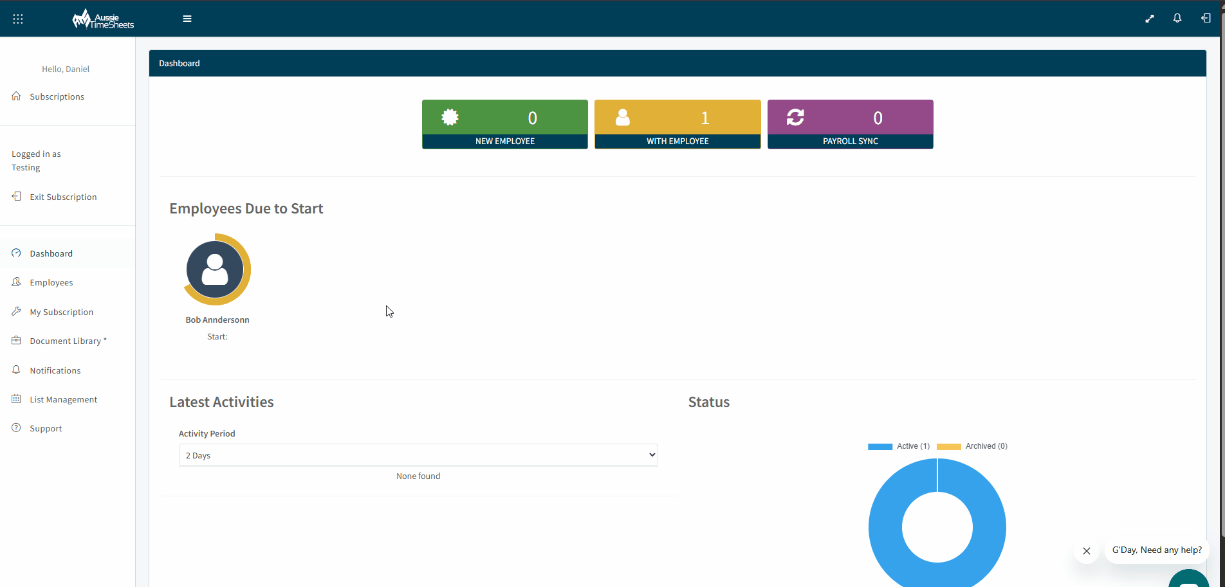Open Employees menu item
Screen dimensions: 1225x587
[x=51, y=282]
